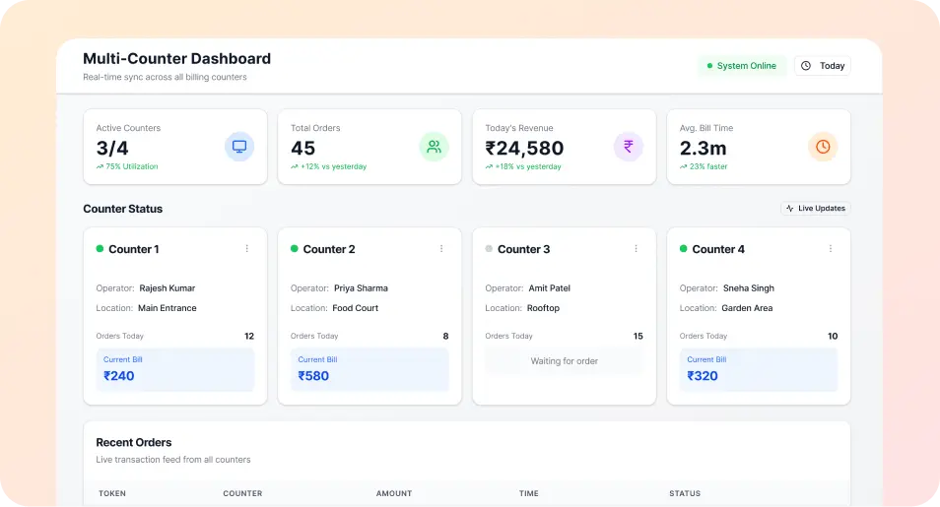Click the monitor icon in Active Counters

click(x=238, y=147)
